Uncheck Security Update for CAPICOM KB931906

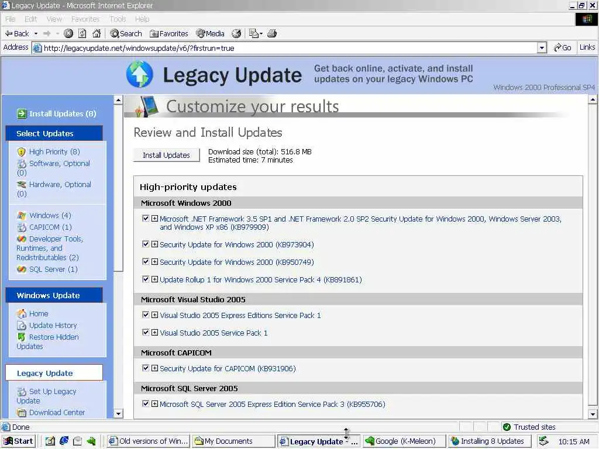pyautogui.click(x=146, y=368)
